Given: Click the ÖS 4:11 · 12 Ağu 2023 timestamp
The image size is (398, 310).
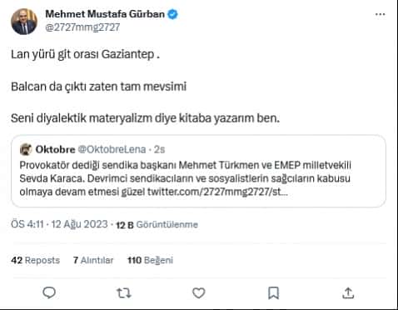Looking at the screenshot, I should [x=59, y=224].
